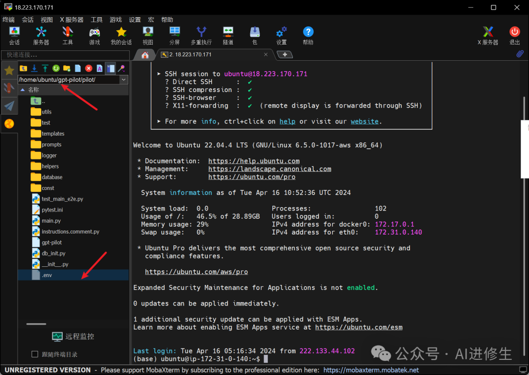Click the 帮助 question mark toolbar icon
Screen dimensions: 529x375
[308, 35]
